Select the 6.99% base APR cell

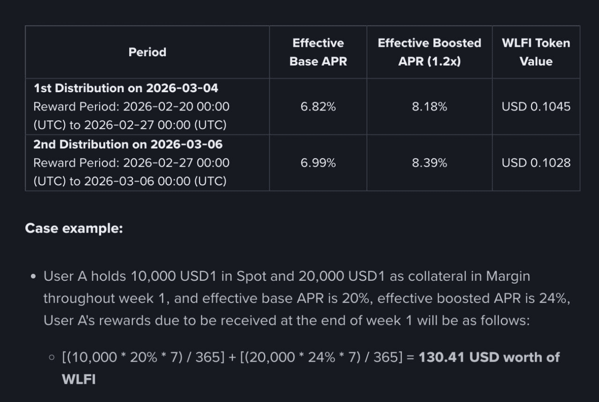pos(318,163)
